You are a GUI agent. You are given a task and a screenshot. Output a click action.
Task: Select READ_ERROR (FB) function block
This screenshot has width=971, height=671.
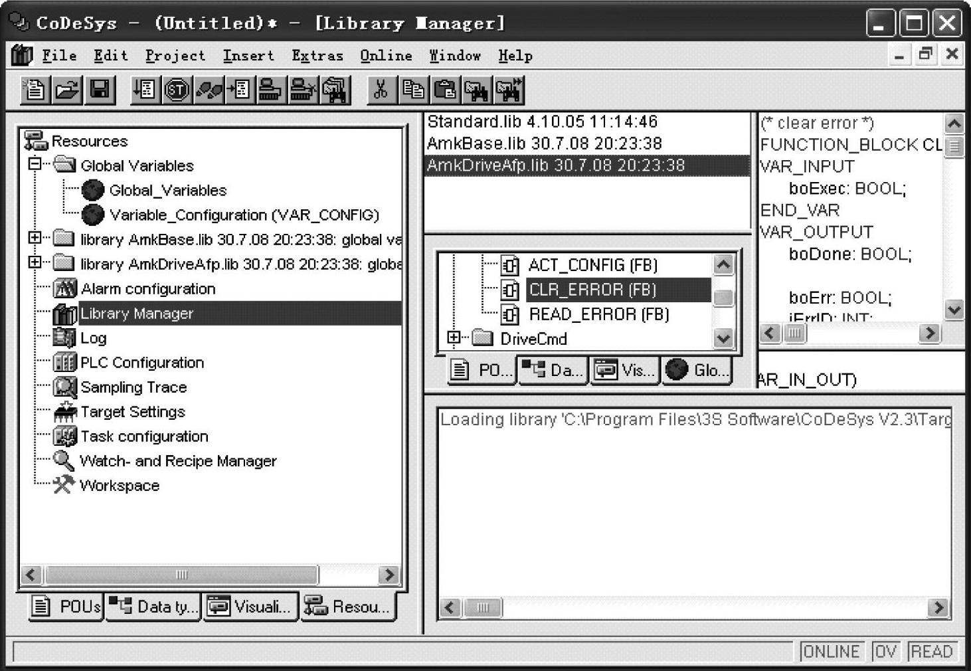(598, 314)
